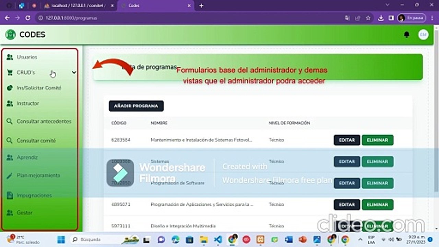Select the Gestor sidebar icon
Screen dimensions: 439x247
pyautogui.click(x=10, y=213)
